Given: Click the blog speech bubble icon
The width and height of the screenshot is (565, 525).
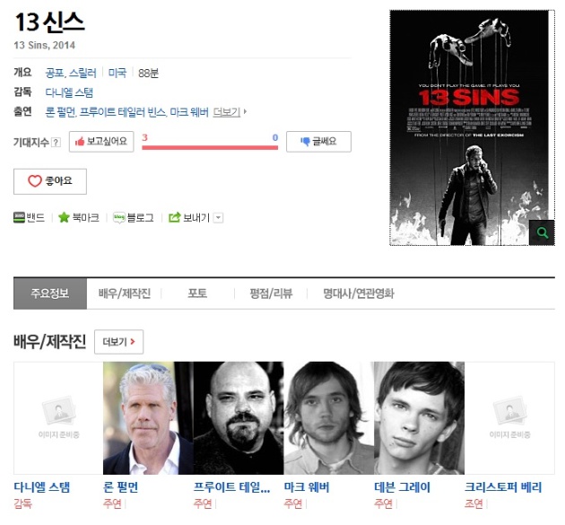Looking at the screenshot, I should (119, 217).
